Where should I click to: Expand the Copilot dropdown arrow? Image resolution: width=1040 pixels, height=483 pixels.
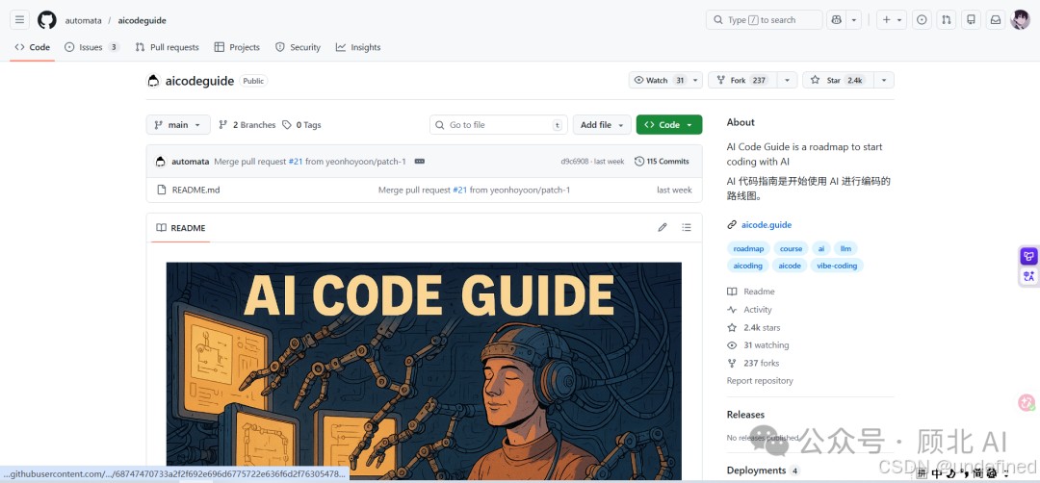853,20
